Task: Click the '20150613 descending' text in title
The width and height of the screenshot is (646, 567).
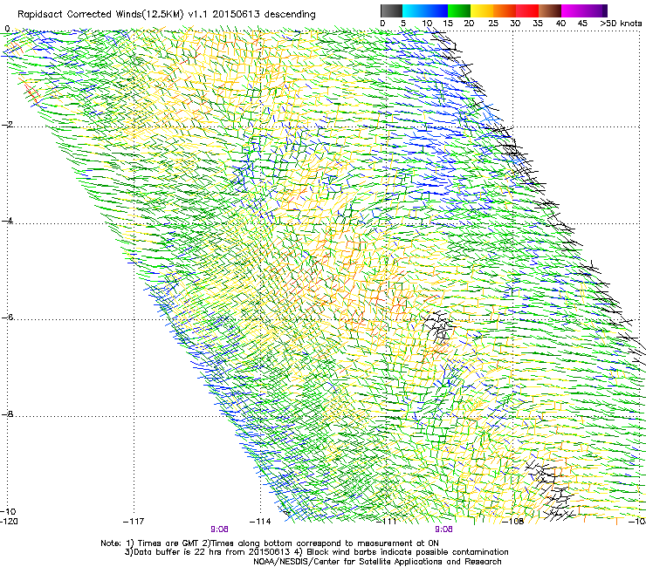Action: click(x=265, y=14)
